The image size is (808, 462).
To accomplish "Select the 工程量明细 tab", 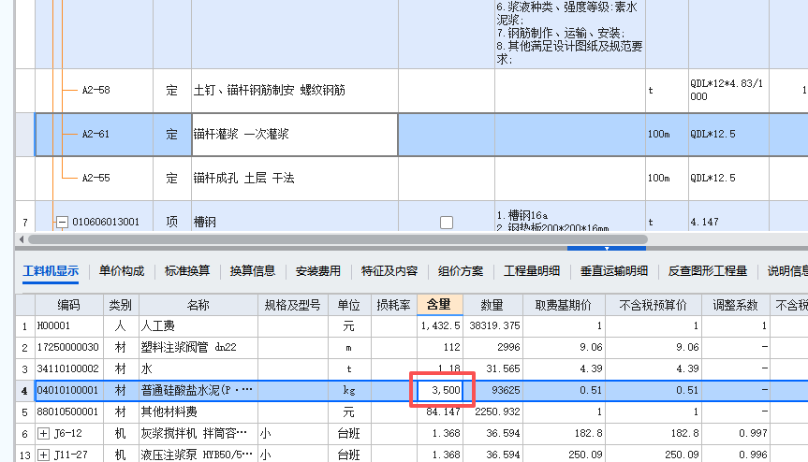I will pyautogui.click(x=532, y=271).
